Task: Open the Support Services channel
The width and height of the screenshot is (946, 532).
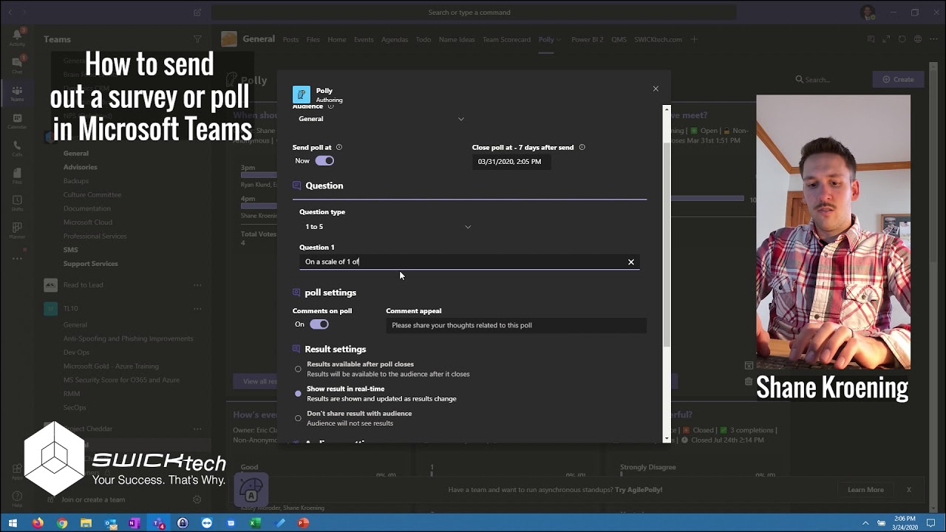Action: 90,264
